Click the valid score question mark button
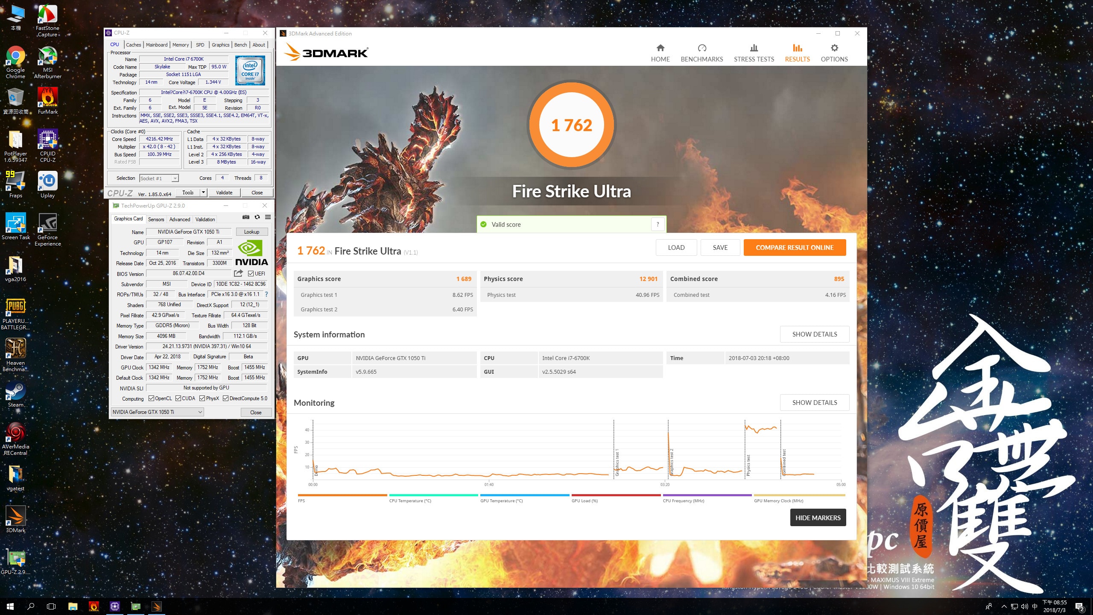The width and height of the screenshot is (1093, 615). click(658, 225)
